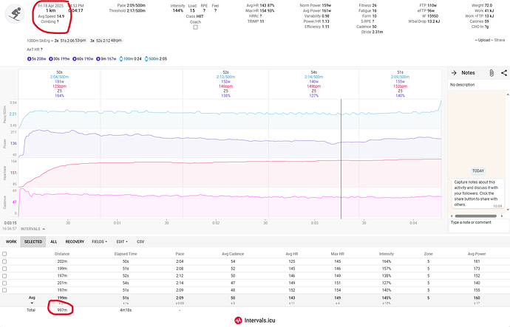510x327 pixels.
Task: Click the Zone column header
Action: [429, 254]
